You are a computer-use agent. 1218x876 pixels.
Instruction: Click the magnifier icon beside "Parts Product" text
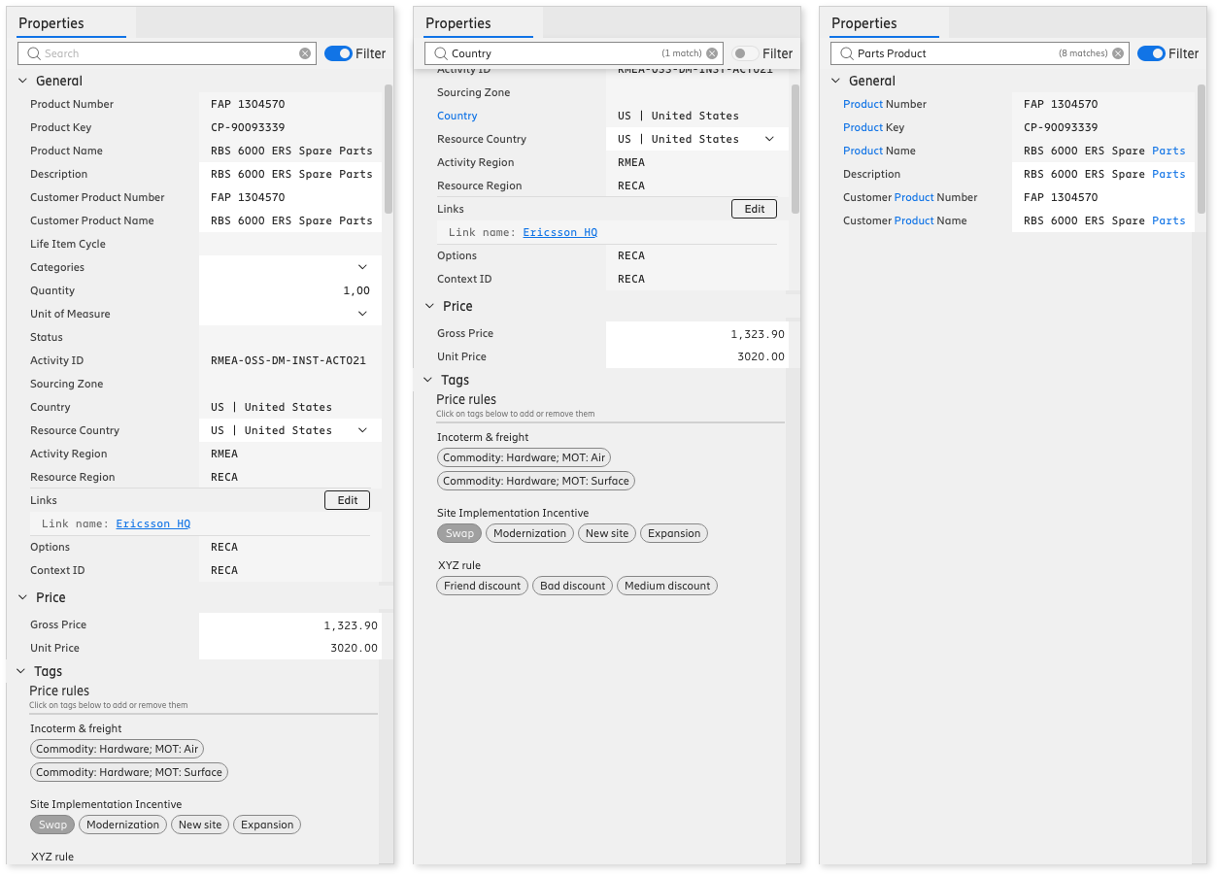(846, 53)
